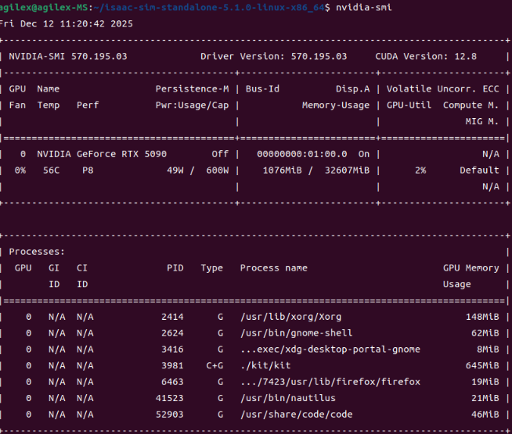
Task: Click the /usr/share/code/code process name
Action: 297,414
